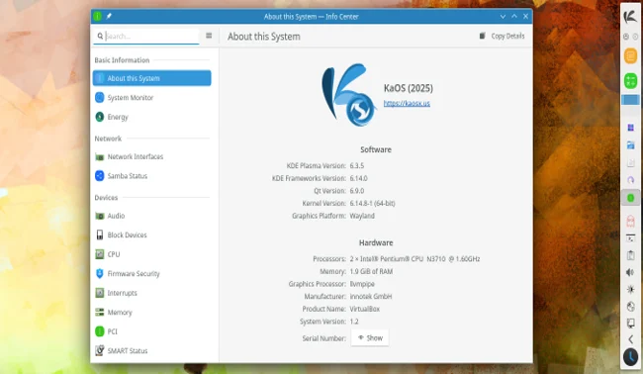Expand hidden system tray icons arrow
Screen dimensions: 643x374
(x=631, y=339)
